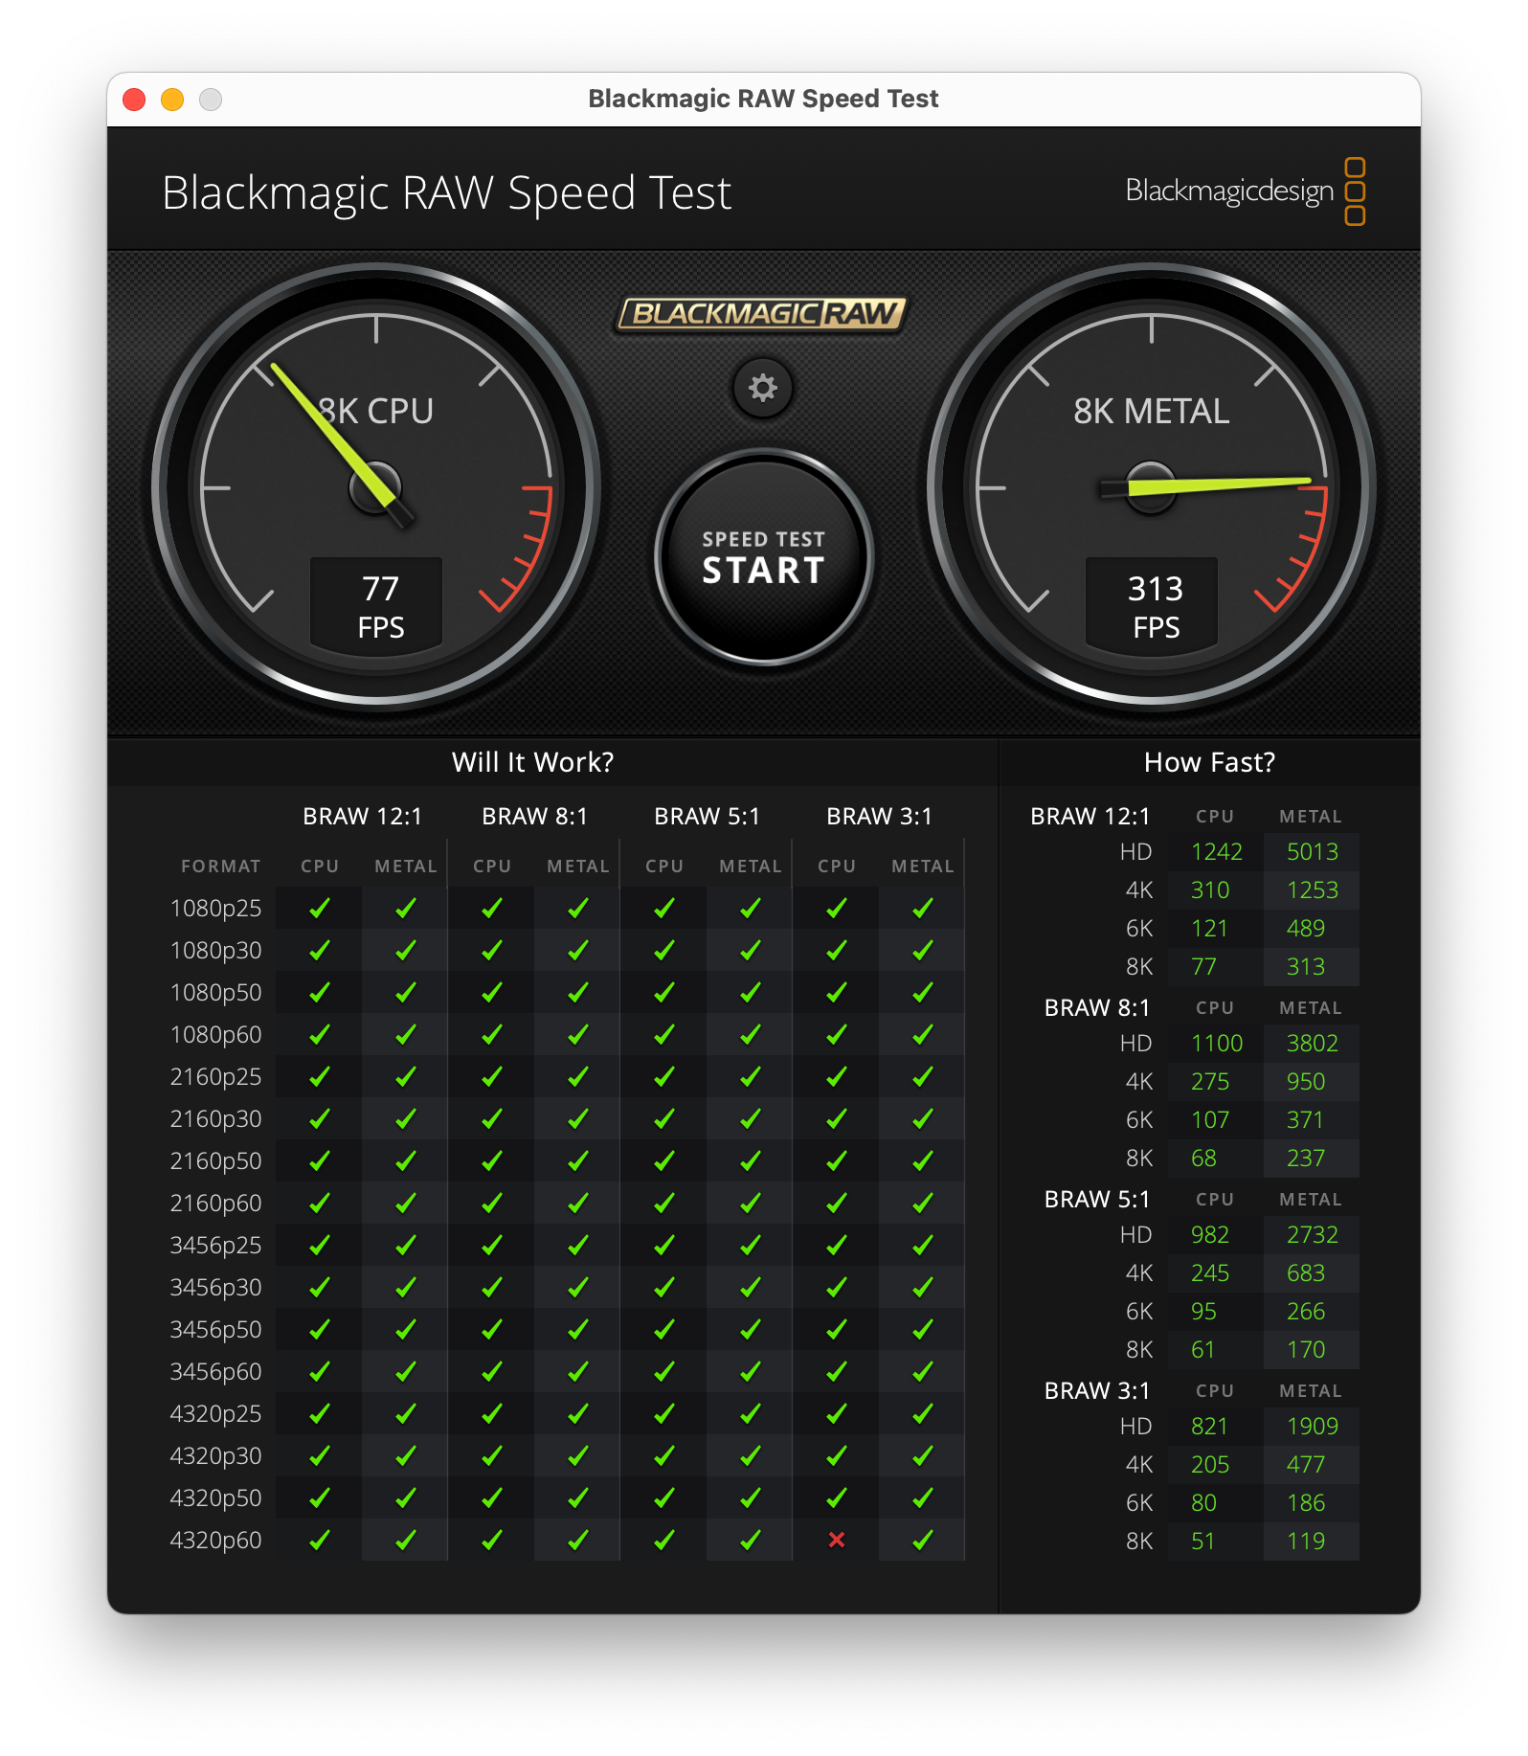Click the BRAW 3:1 HD CPU value 821

(1209, 1426)
